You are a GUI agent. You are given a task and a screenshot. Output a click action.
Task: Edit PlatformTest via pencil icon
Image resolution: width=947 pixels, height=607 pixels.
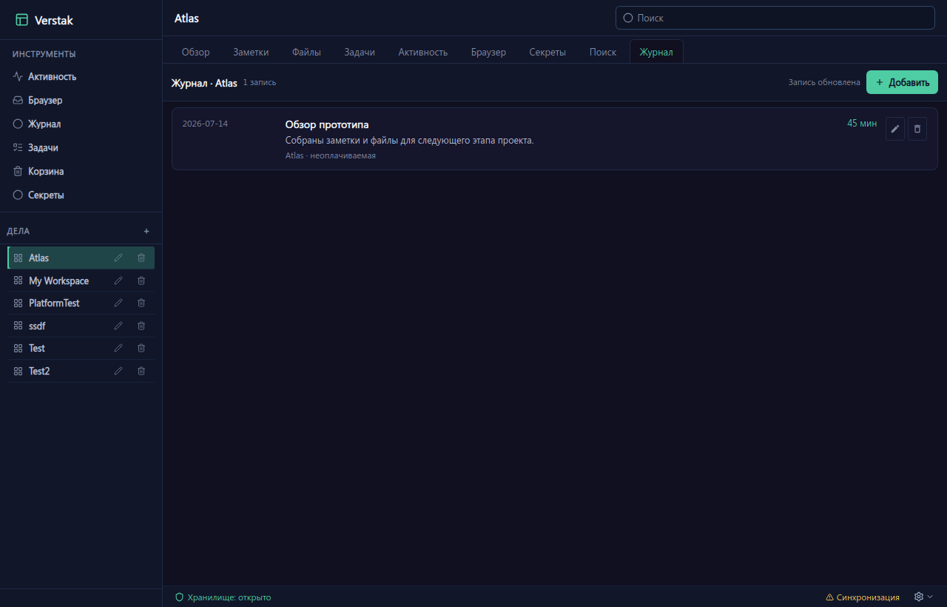click(x=118, y=303)
